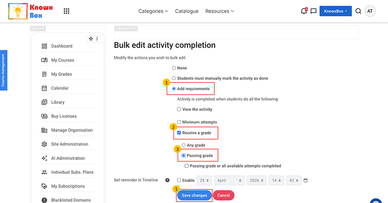Image resolution: width=388 pixels, height=203 pixels.
Task: Open the nine-dot apps grid icon
Action: point(67,11)
